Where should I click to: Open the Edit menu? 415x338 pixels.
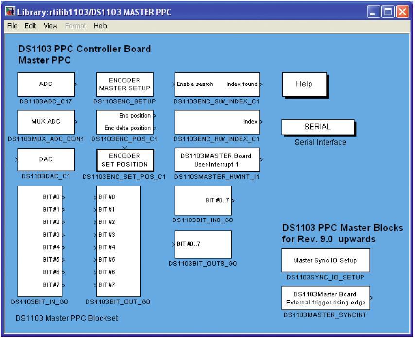coord(31,26)
